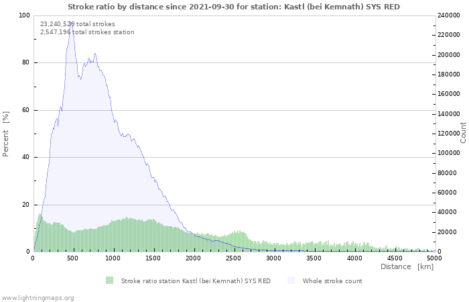This screenshot has height=302, width=469.
Task: Click the '2,547,196 total strokes station' annotation
Action: click(x=87, y=32)
